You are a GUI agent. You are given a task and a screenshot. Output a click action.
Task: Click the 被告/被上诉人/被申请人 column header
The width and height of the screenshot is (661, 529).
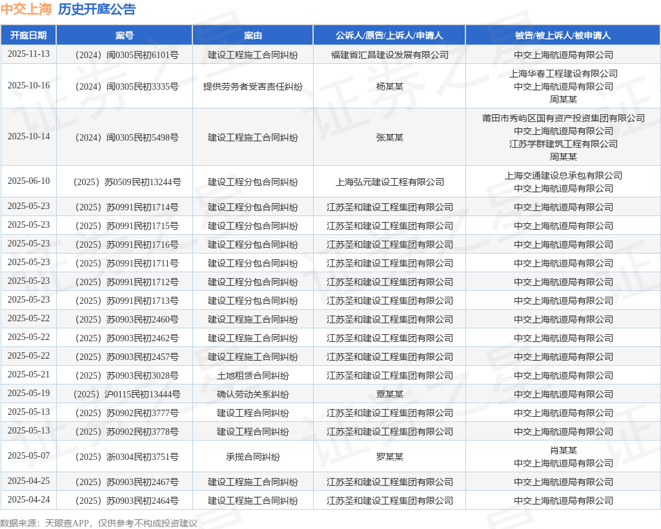(x=563, y=35)
